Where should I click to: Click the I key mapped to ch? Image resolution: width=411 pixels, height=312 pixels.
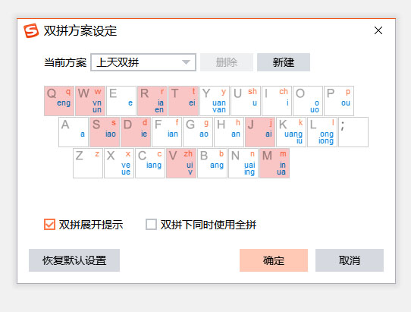tap(277, 101)
